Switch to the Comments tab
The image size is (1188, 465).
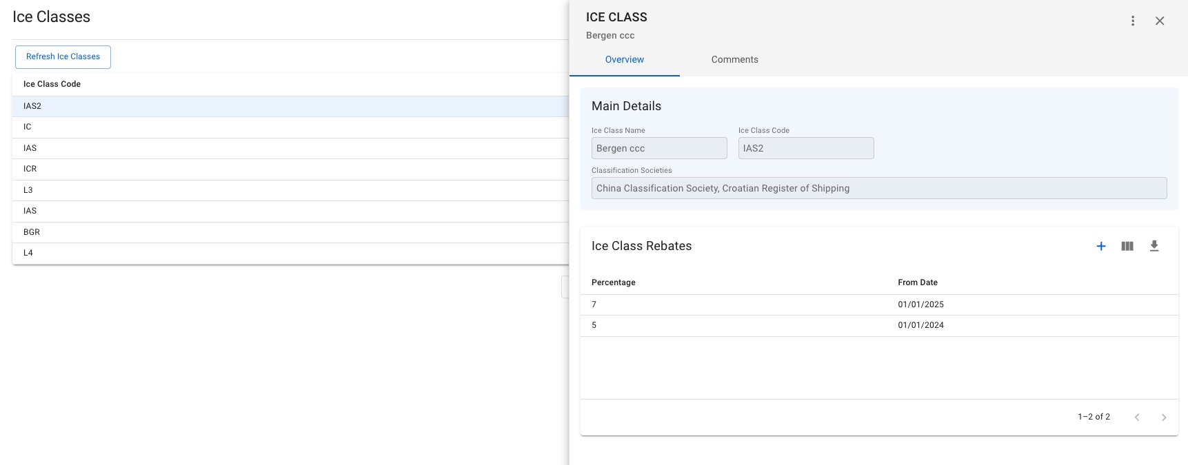pyautogui.click(x=734, y=60)
